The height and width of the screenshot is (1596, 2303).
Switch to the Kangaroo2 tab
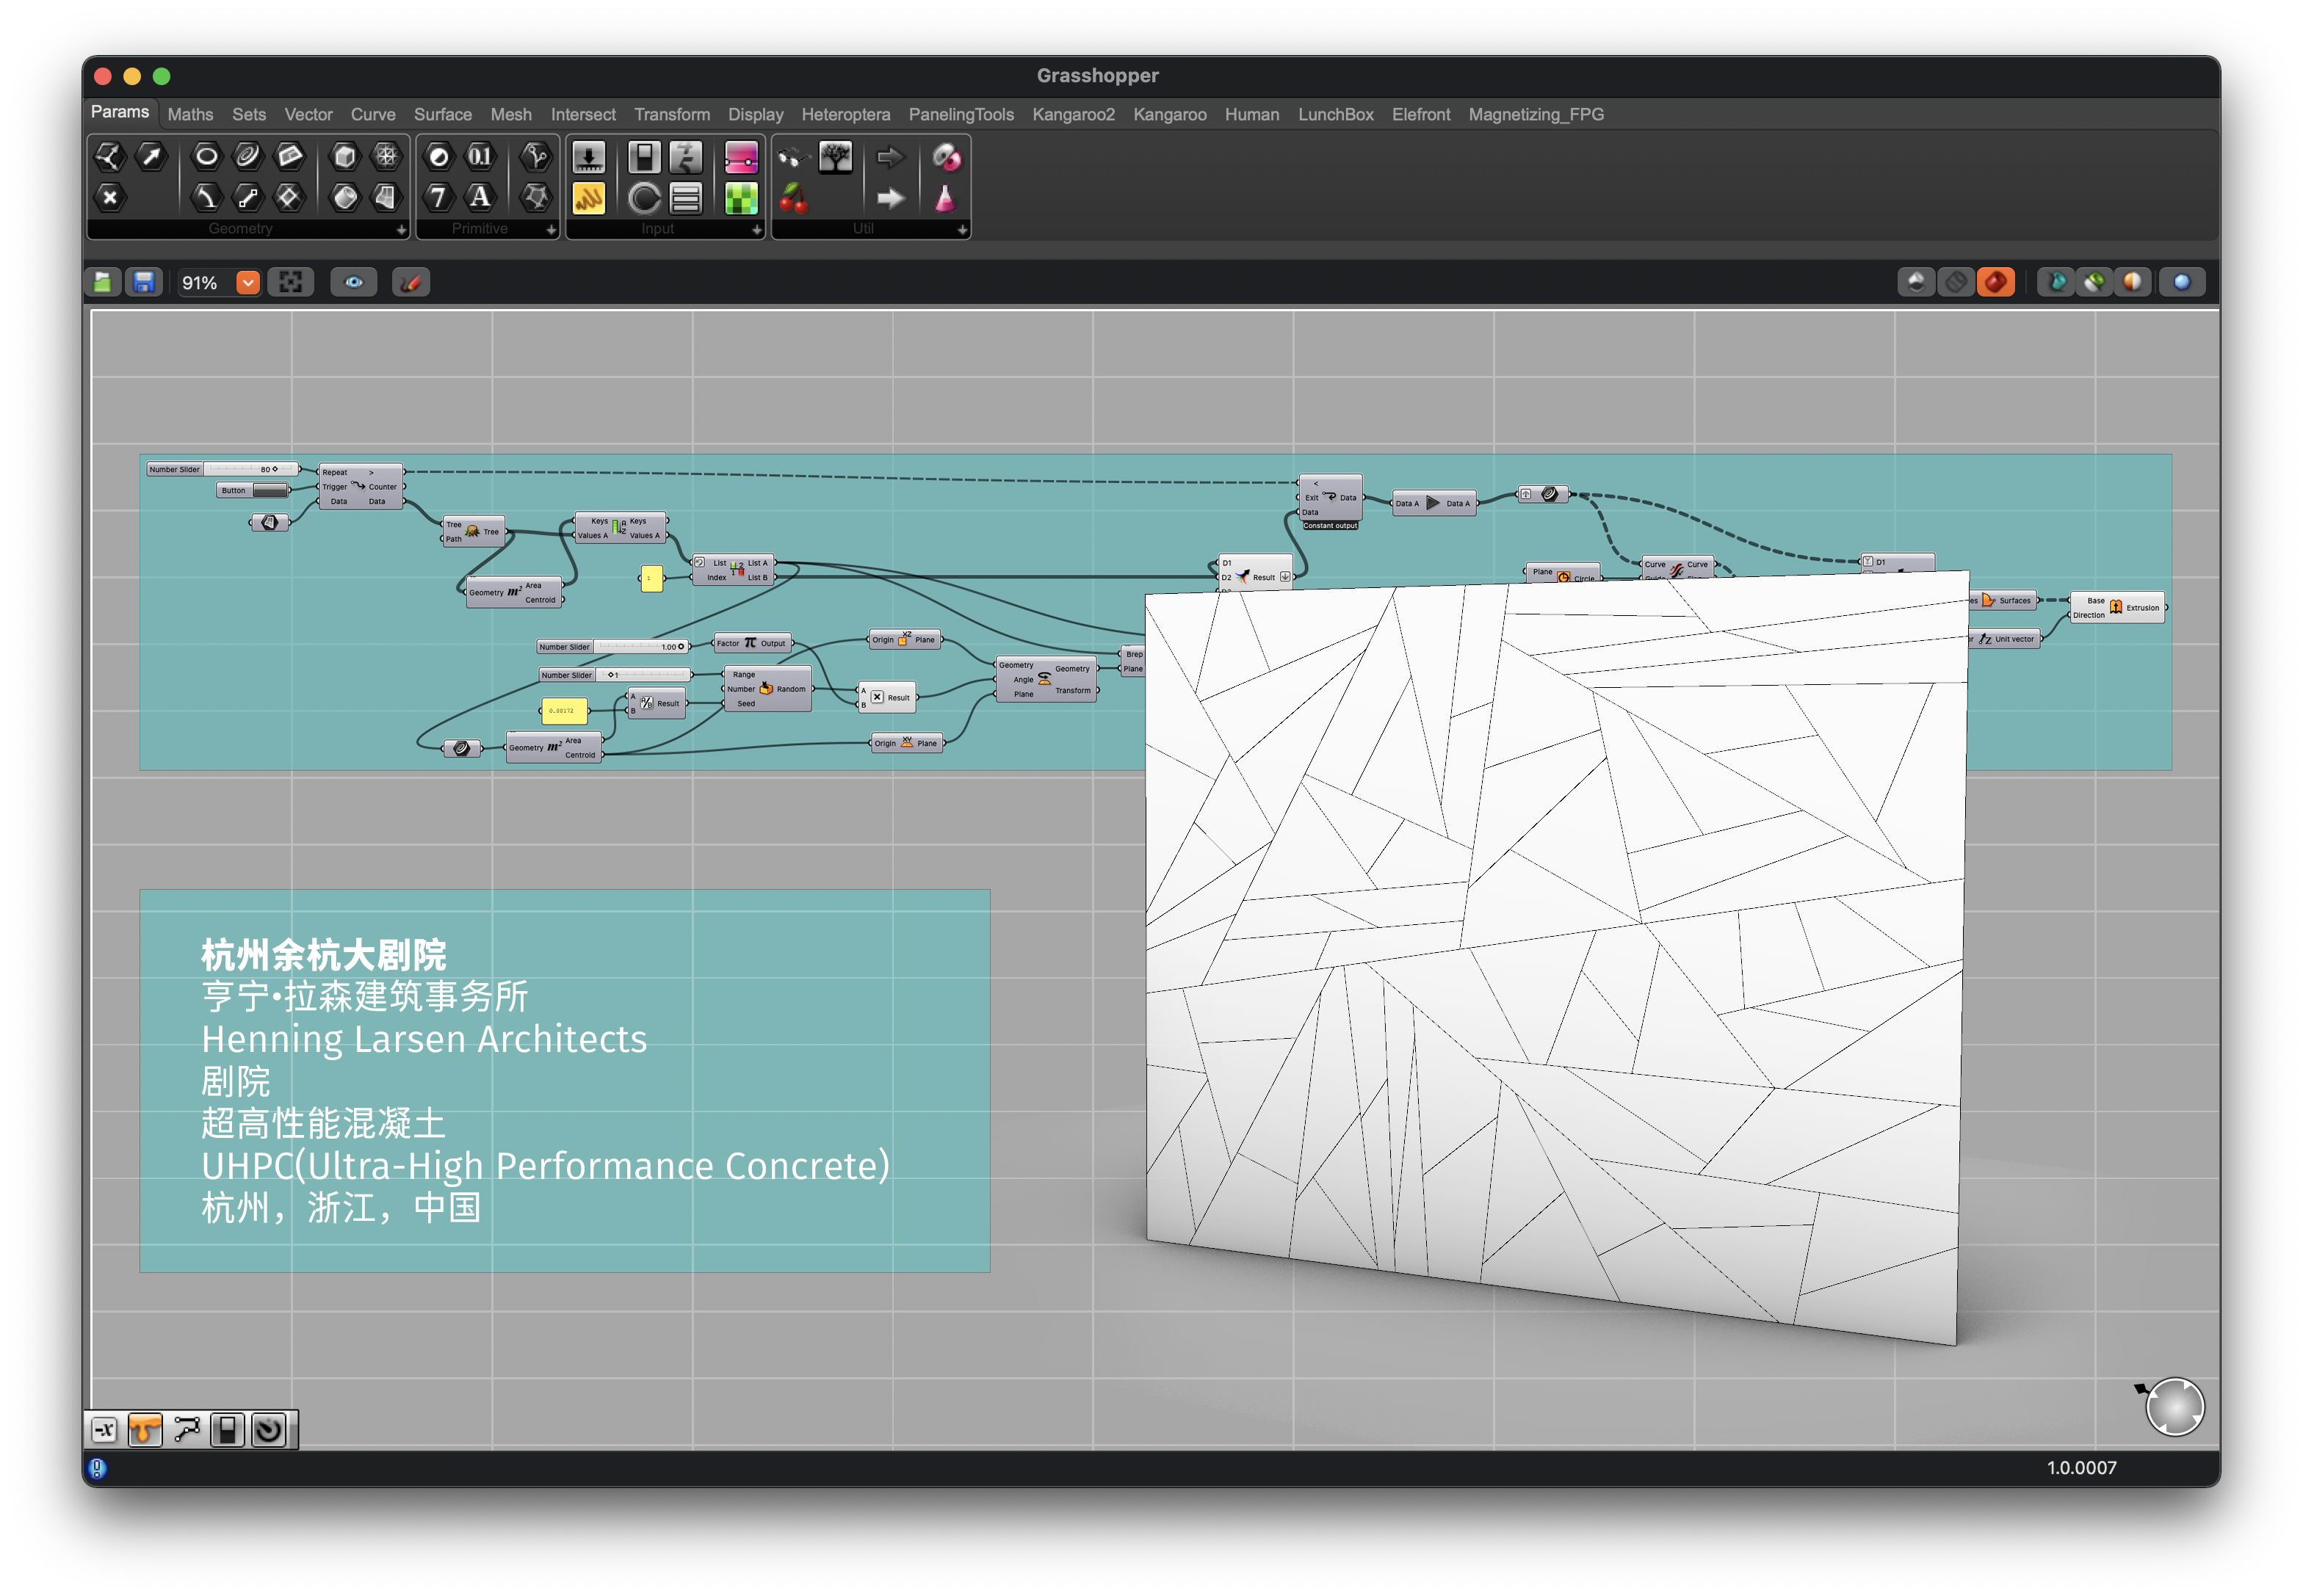[1072, 115]
